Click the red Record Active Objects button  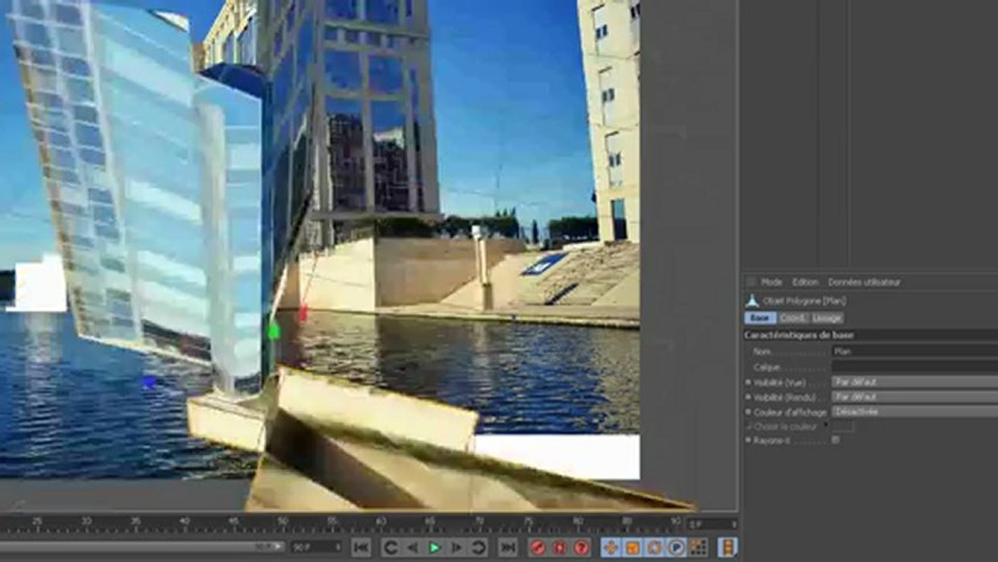(538, 547)
